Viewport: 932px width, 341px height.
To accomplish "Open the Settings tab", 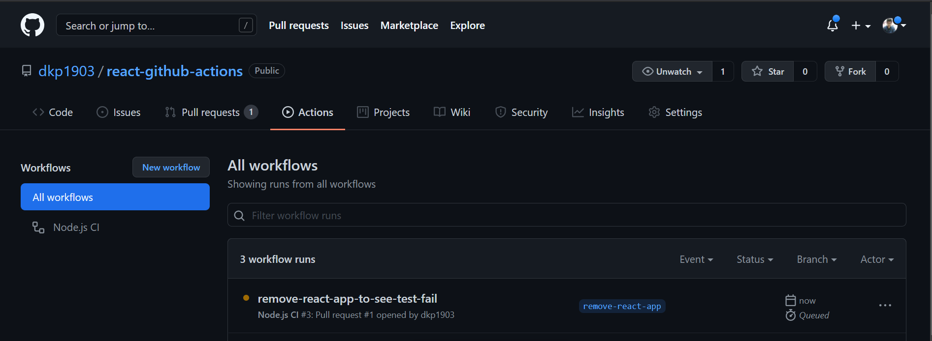I will tap(675, 113).
